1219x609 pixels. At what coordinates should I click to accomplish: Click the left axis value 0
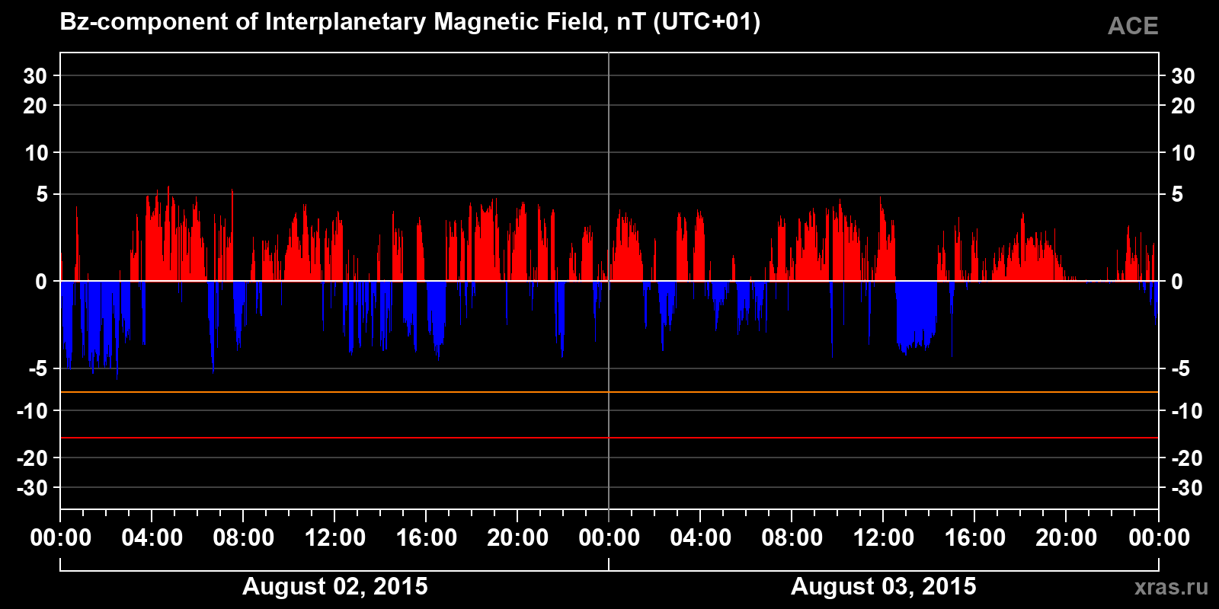[x=41, y=282]
